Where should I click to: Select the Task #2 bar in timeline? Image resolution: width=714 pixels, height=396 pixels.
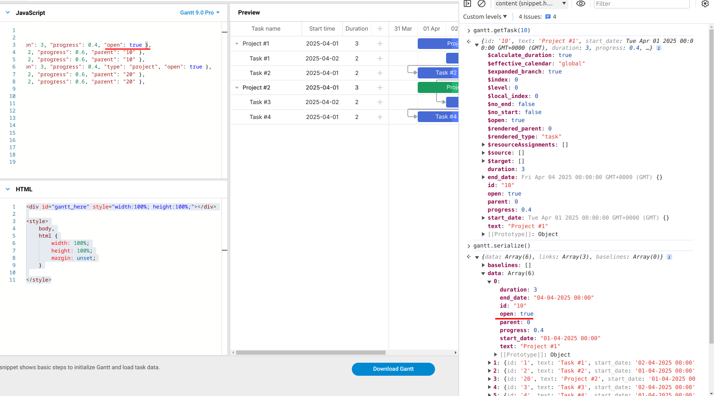[x=438, y=73]
